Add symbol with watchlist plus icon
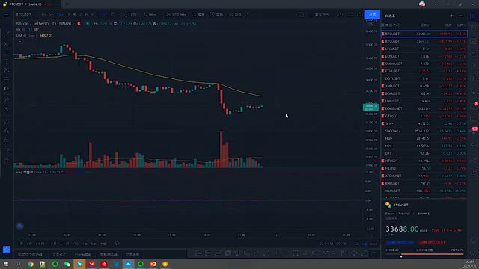Viewport: 479px width, 269px height. [x=451, y=16]
